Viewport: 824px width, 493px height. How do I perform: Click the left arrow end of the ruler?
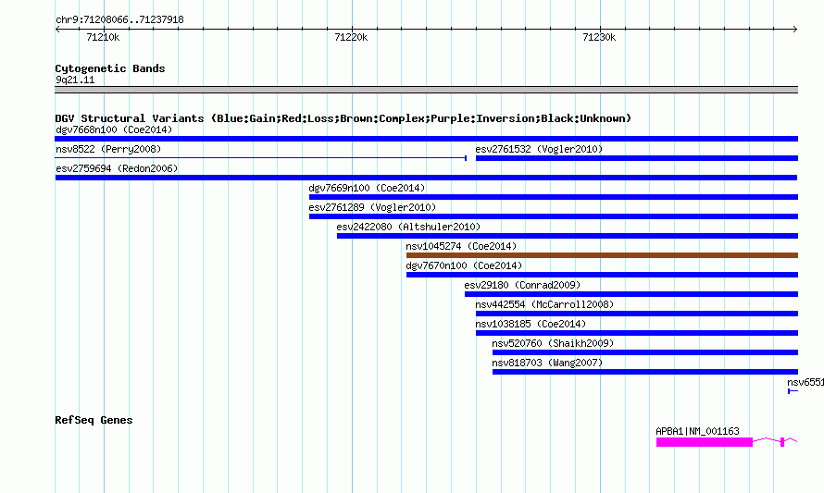coord(57,29)
